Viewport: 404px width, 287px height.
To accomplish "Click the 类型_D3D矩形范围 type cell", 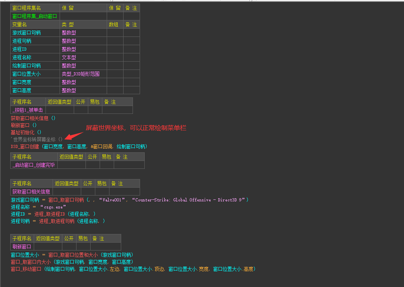I will pyautogui.click(x=83, y=74).
